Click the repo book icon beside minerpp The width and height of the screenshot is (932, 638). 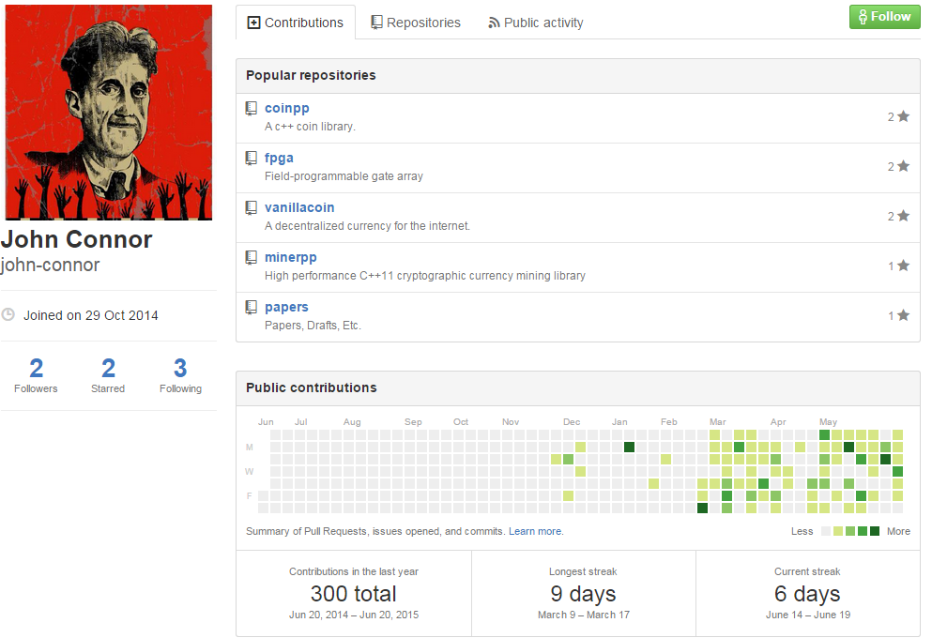pos(252,257)
